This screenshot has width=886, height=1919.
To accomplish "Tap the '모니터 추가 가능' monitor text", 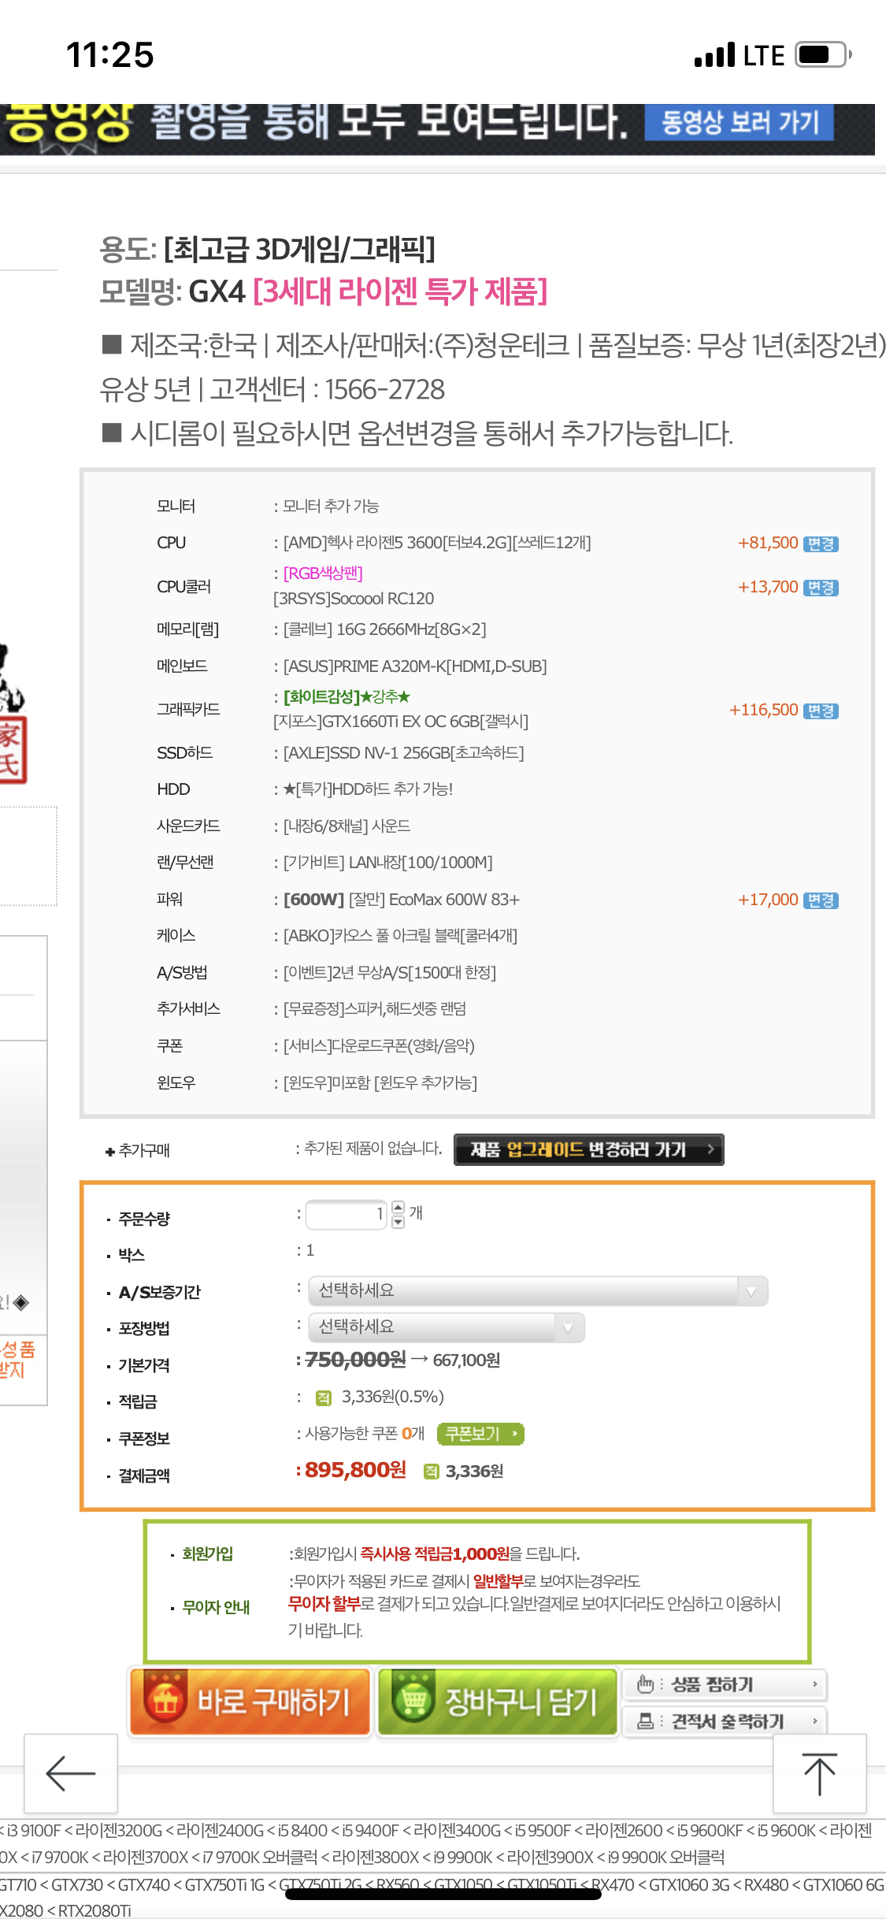I will point(331,507).
